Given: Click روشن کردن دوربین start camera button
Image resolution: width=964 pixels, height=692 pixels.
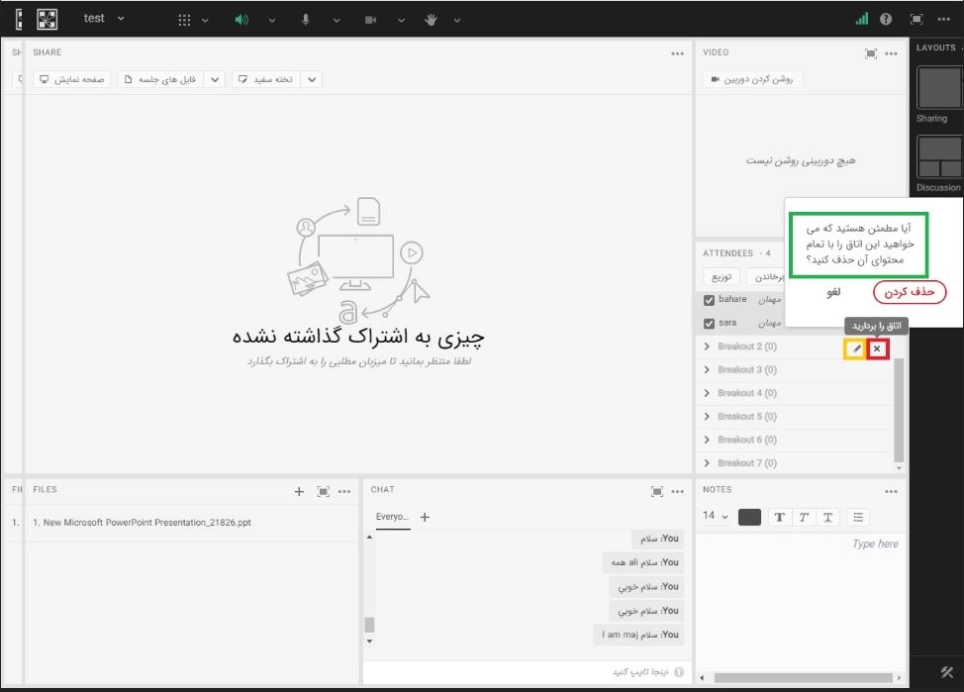Looking at the screenshot, I should 752,79.
